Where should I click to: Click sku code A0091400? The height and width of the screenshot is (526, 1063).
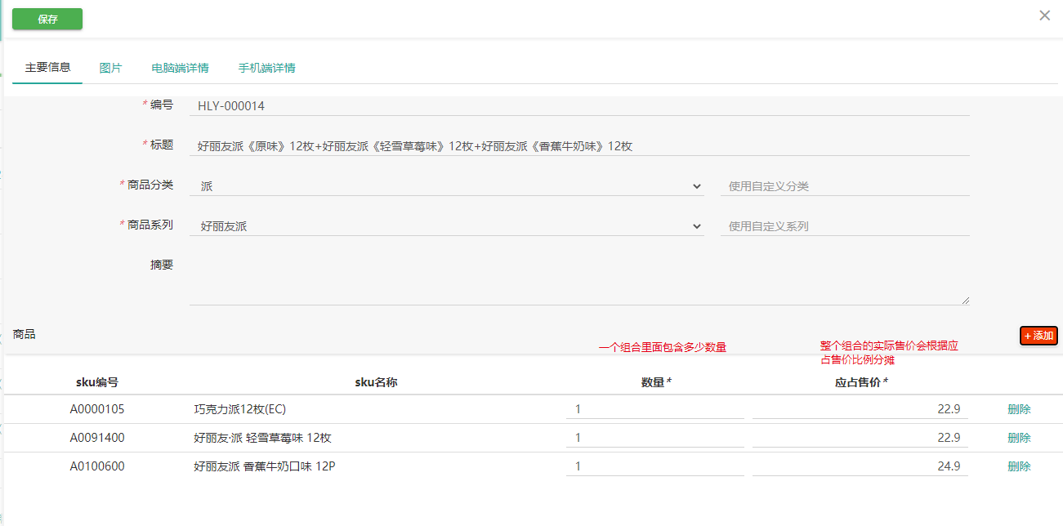pos(97,438)
